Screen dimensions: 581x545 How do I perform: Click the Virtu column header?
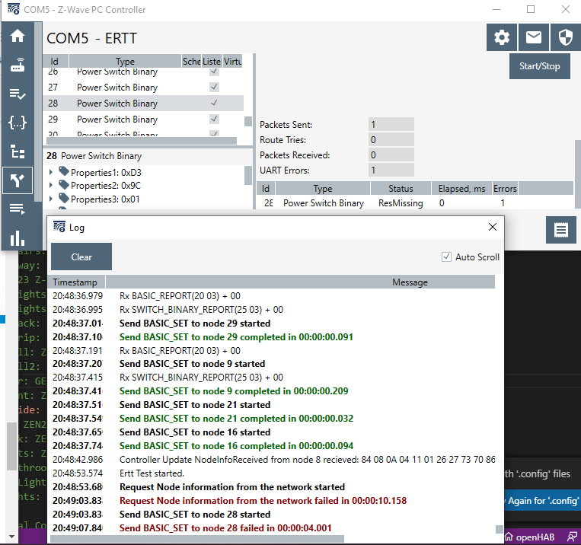[233, 61]
